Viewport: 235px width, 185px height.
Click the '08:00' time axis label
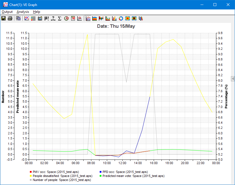pyautogui.click(x=91, y=163)
